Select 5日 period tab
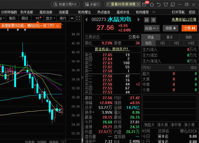Screen dimensions: 199x143 pos(177,43)
